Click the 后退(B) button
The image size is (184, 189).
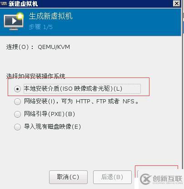[x=112, y=177]
